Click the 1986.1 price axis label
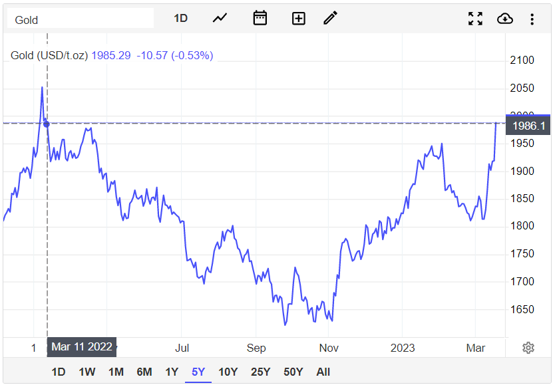 (528, 126)
